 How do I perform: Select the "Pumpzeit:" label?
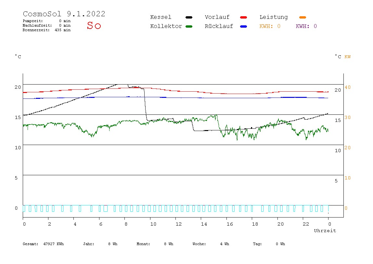click(33, 21)
